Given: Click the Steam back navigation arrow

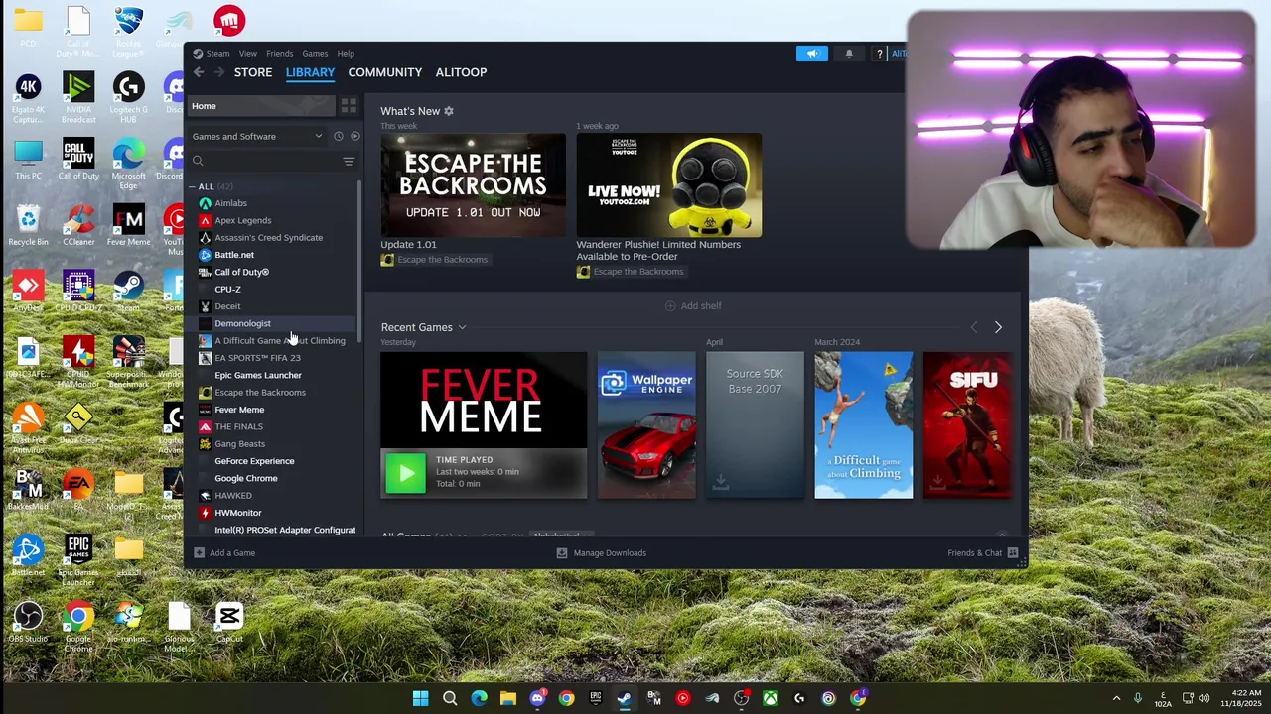Looking at the screenshot, I should click(199, 72).
